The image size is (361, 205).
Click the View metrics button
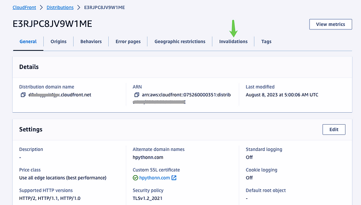(x=331, y=24)
